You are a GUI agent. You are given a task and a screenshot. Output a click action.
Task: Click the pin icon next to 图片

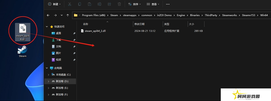pyautogui.click(x=74, y=53)
